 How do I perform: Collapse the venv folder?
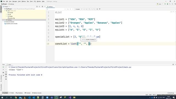click(5, 11)
